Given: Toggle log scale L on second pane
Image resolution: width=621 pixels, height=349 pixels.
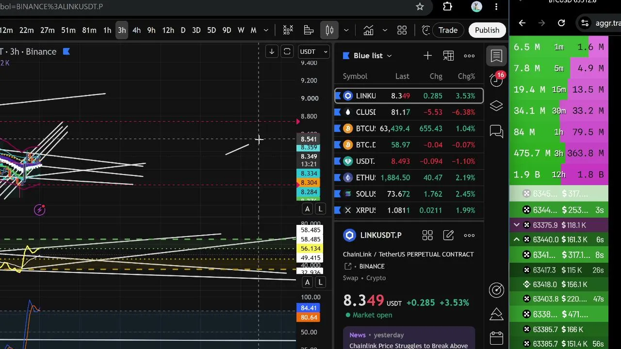Looking at the screenshot, I should point(320,283).
